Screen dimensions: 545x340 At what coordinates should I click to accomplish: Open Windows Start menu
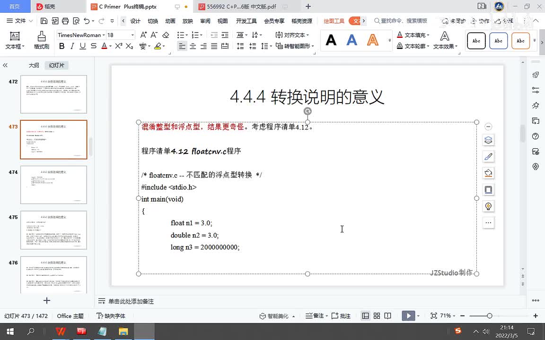(x=10, y=331)
